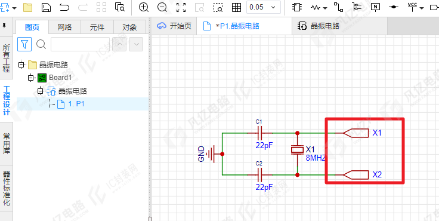The image size is (439, 221).
Task: Switch to 开始页 document tab
Action: pyautogui.click(x=174, y=26)
